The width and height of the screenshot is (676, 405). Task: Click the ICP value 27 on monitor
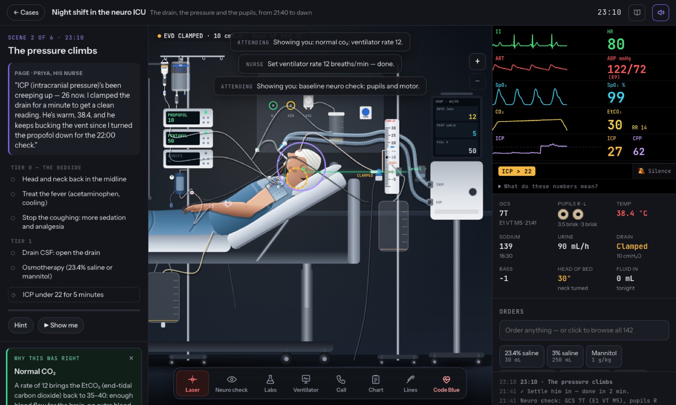pos(615,151)
